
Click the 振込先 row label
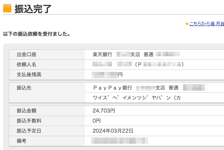[x=24, y=88]
